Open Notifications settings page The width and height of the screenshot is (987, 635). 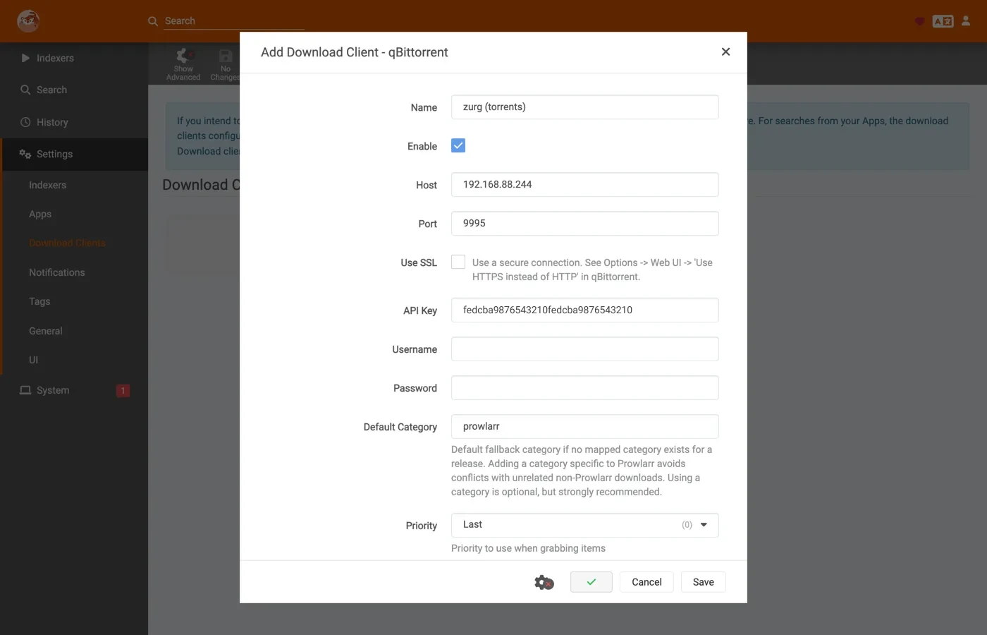[x=56, y=272]
